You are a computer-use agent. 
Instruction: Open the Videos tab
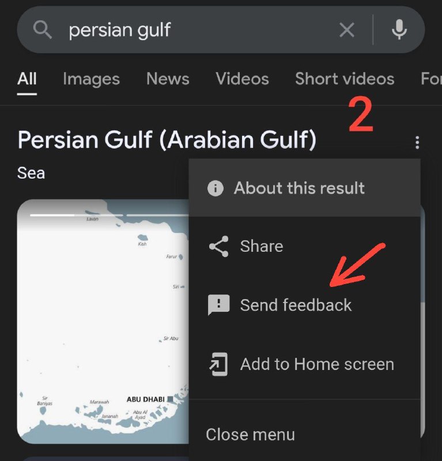[242, 79]
